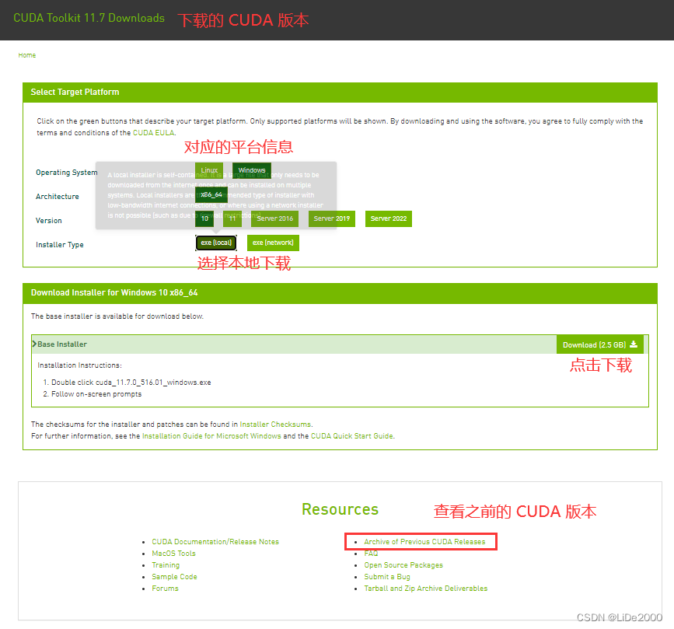Choose exe (local) installer type
Viewport: 674px width, 629px height.
click(216, 243)
